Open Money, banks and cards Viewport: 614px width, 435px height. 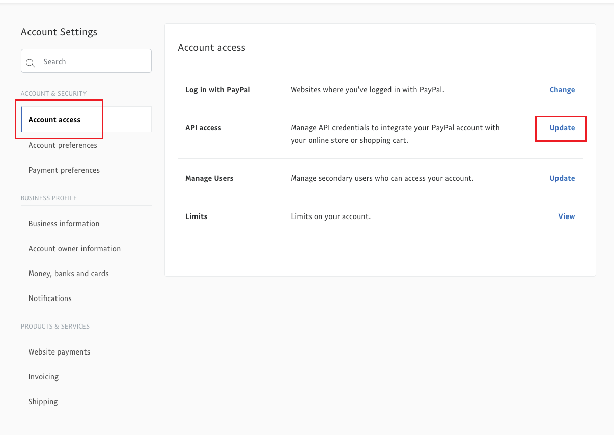coord(69,274)
